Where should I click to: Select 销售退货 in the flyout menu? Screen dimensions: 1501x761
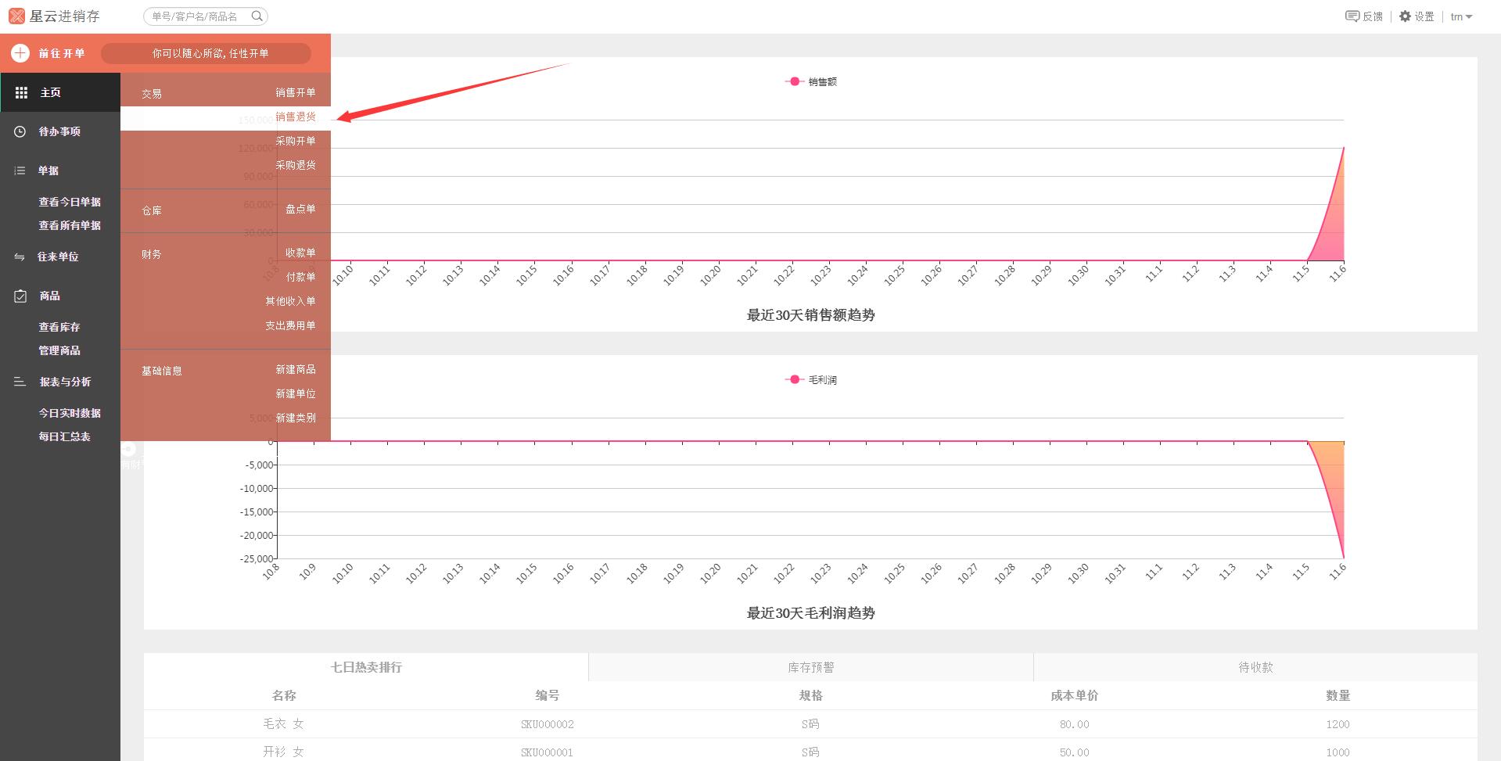[295, 117]
